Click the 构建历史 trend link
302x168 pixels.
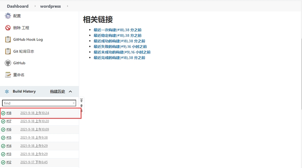(x=57, y=91)
